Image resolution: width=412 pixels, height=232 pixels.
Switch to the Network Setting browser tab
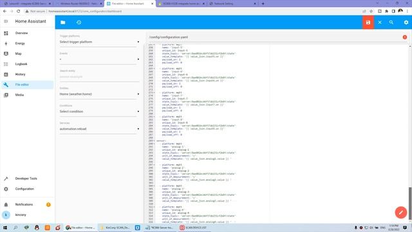coord(232,4)
